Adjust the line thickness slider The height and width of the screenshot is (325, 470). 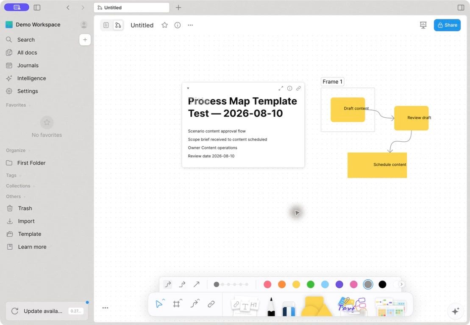point(231,284)
